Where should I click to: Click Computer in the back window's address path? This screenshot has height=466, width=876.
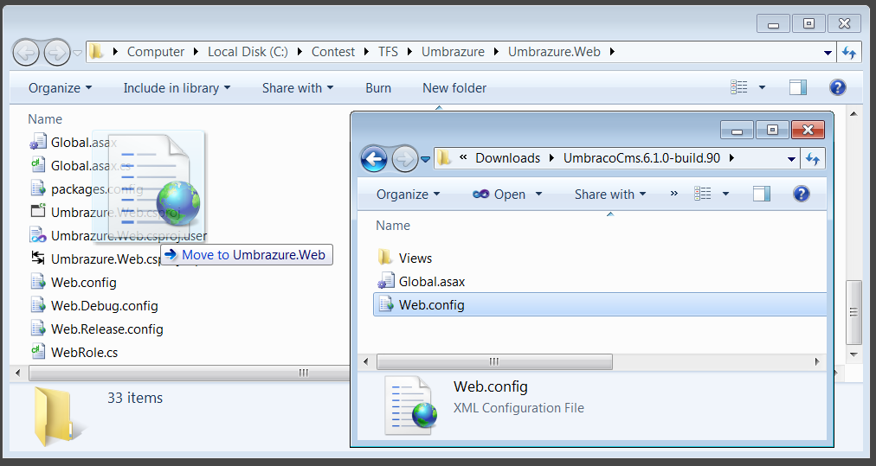pyautogui.click(x=155, y=52)
